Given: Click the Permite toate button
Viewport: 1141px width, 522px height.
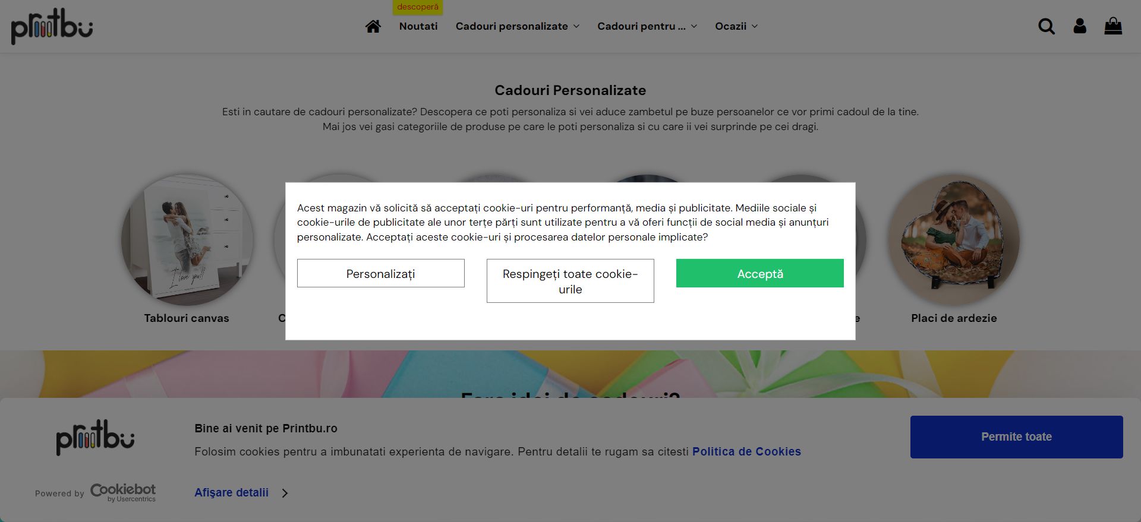Looking at the screenshot, I should [1017, 437].
